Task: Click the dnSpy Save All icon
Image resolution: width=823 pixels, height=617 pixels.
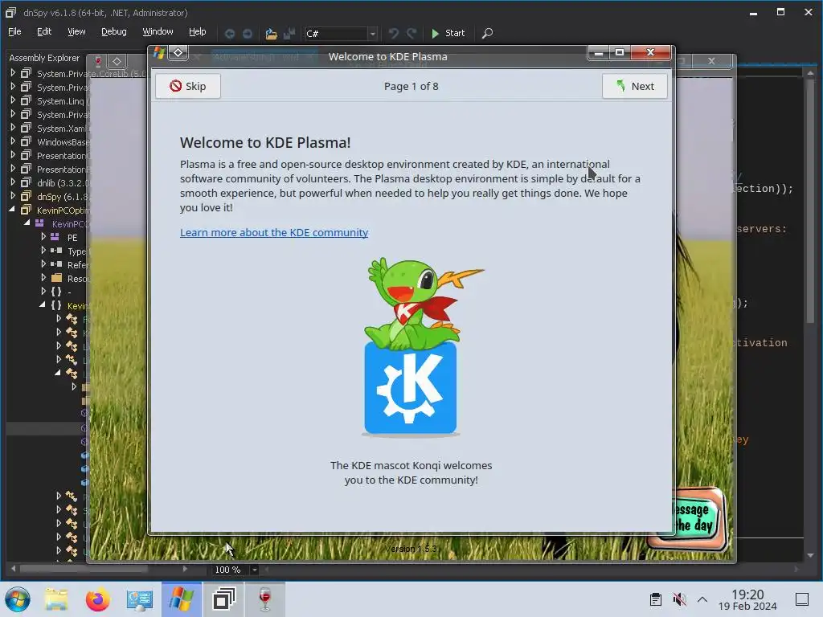Action: (x=289, y=34)
